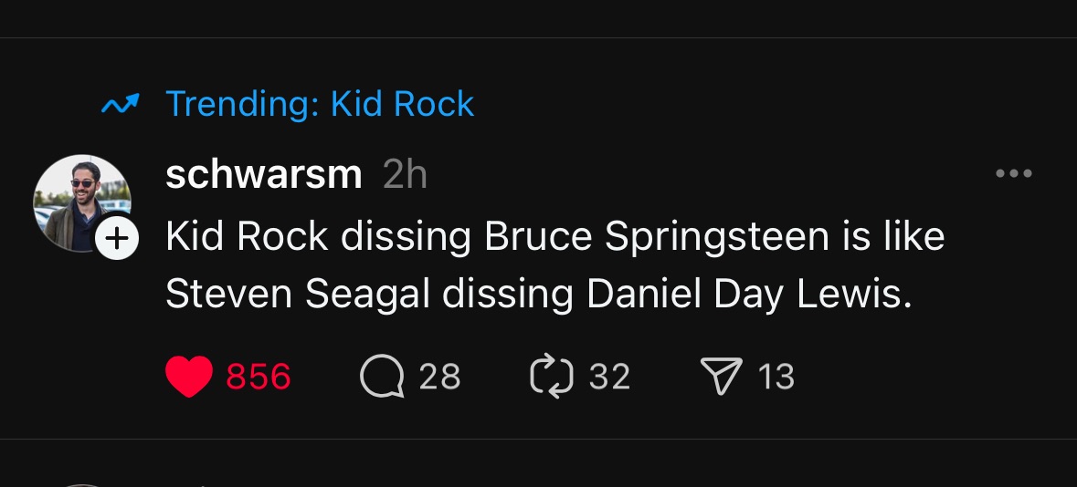
Task: Reply using the comment bubble icon
Action: [x=382, y=377]
